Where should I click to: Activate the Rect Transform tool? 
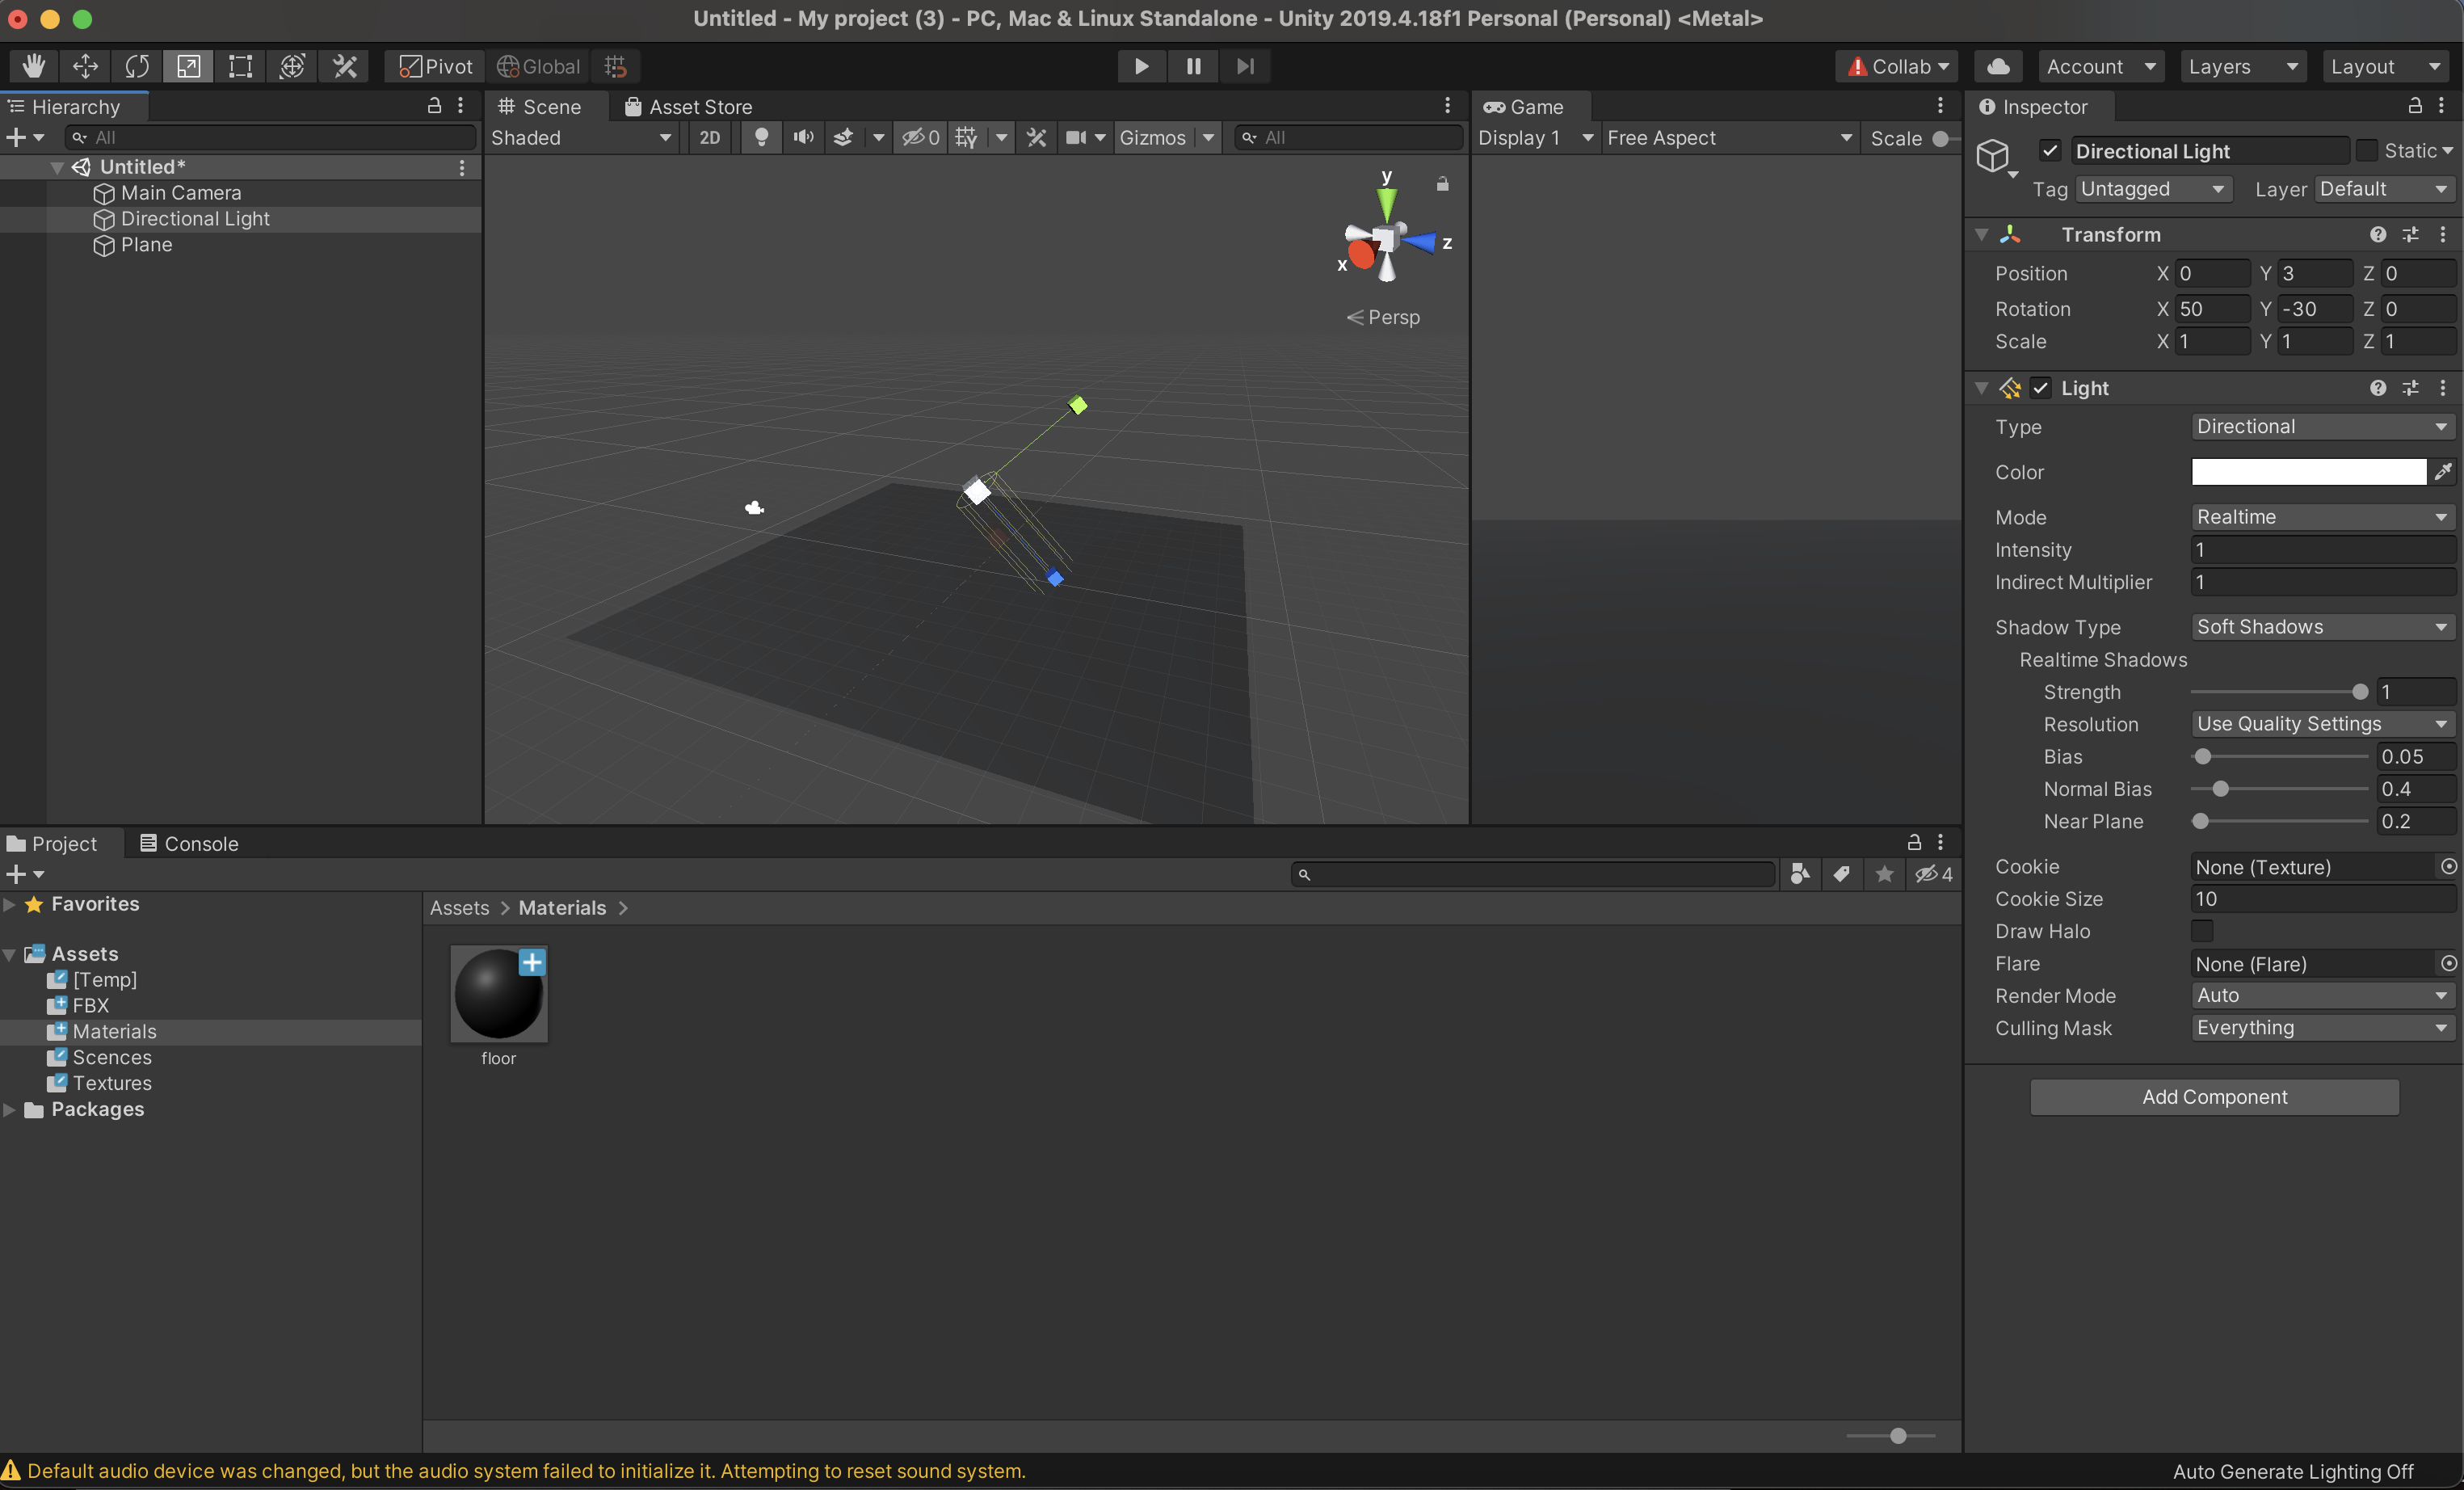240,66
